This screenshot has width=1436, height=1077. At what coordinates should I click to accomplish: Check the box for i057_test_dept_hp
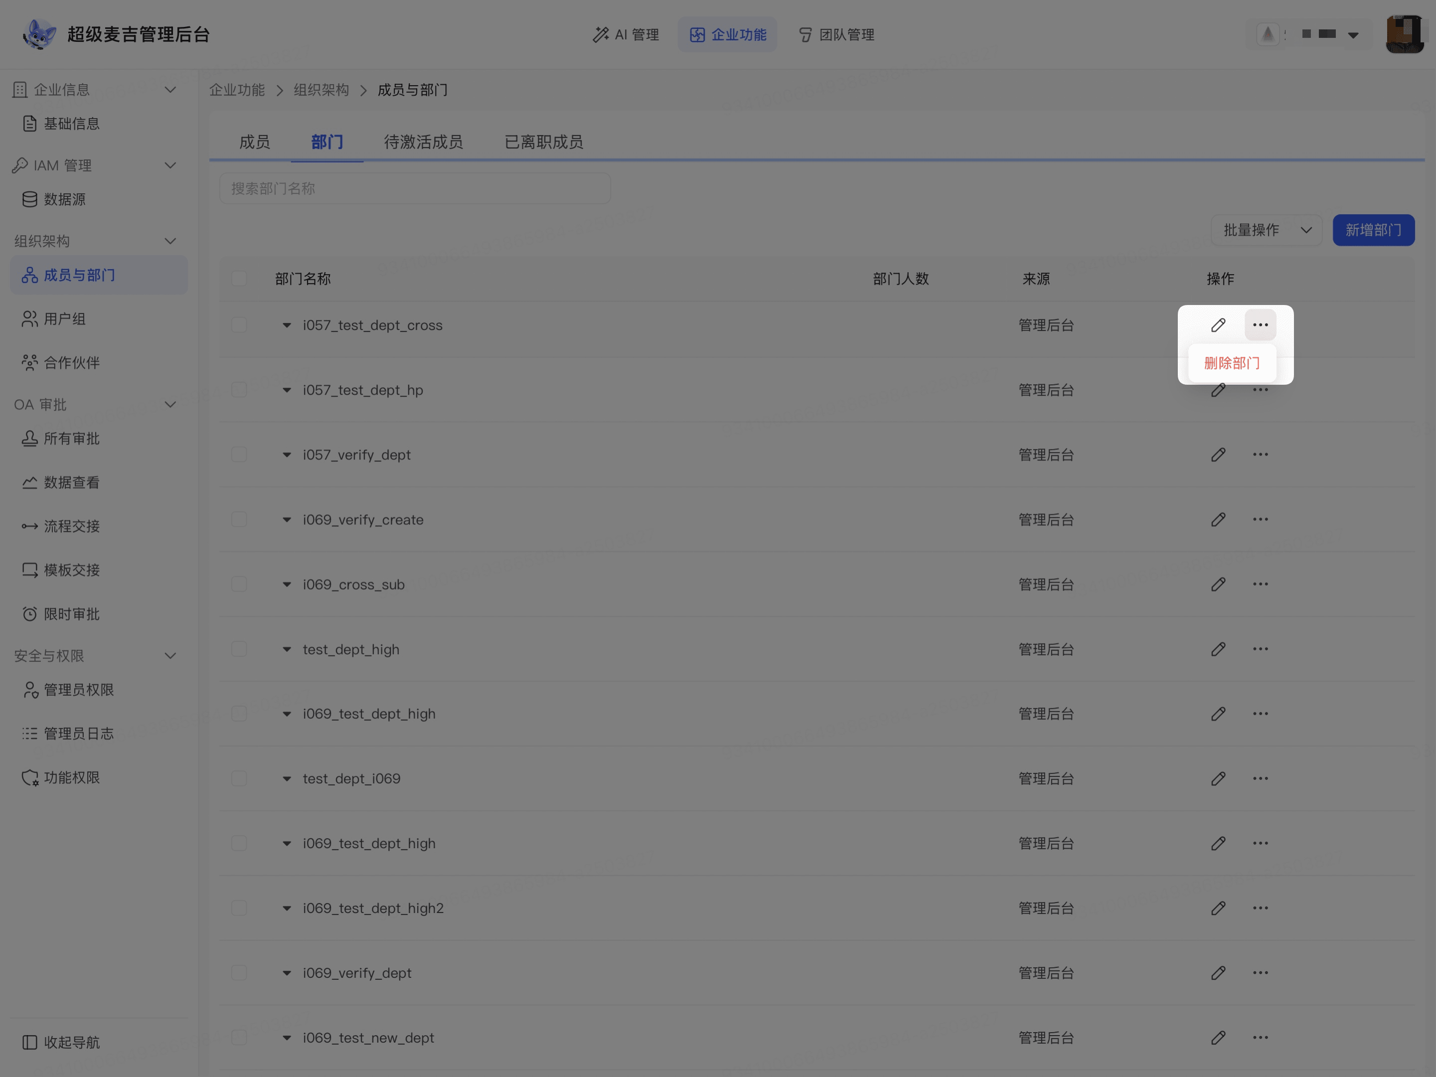(239, 390)
